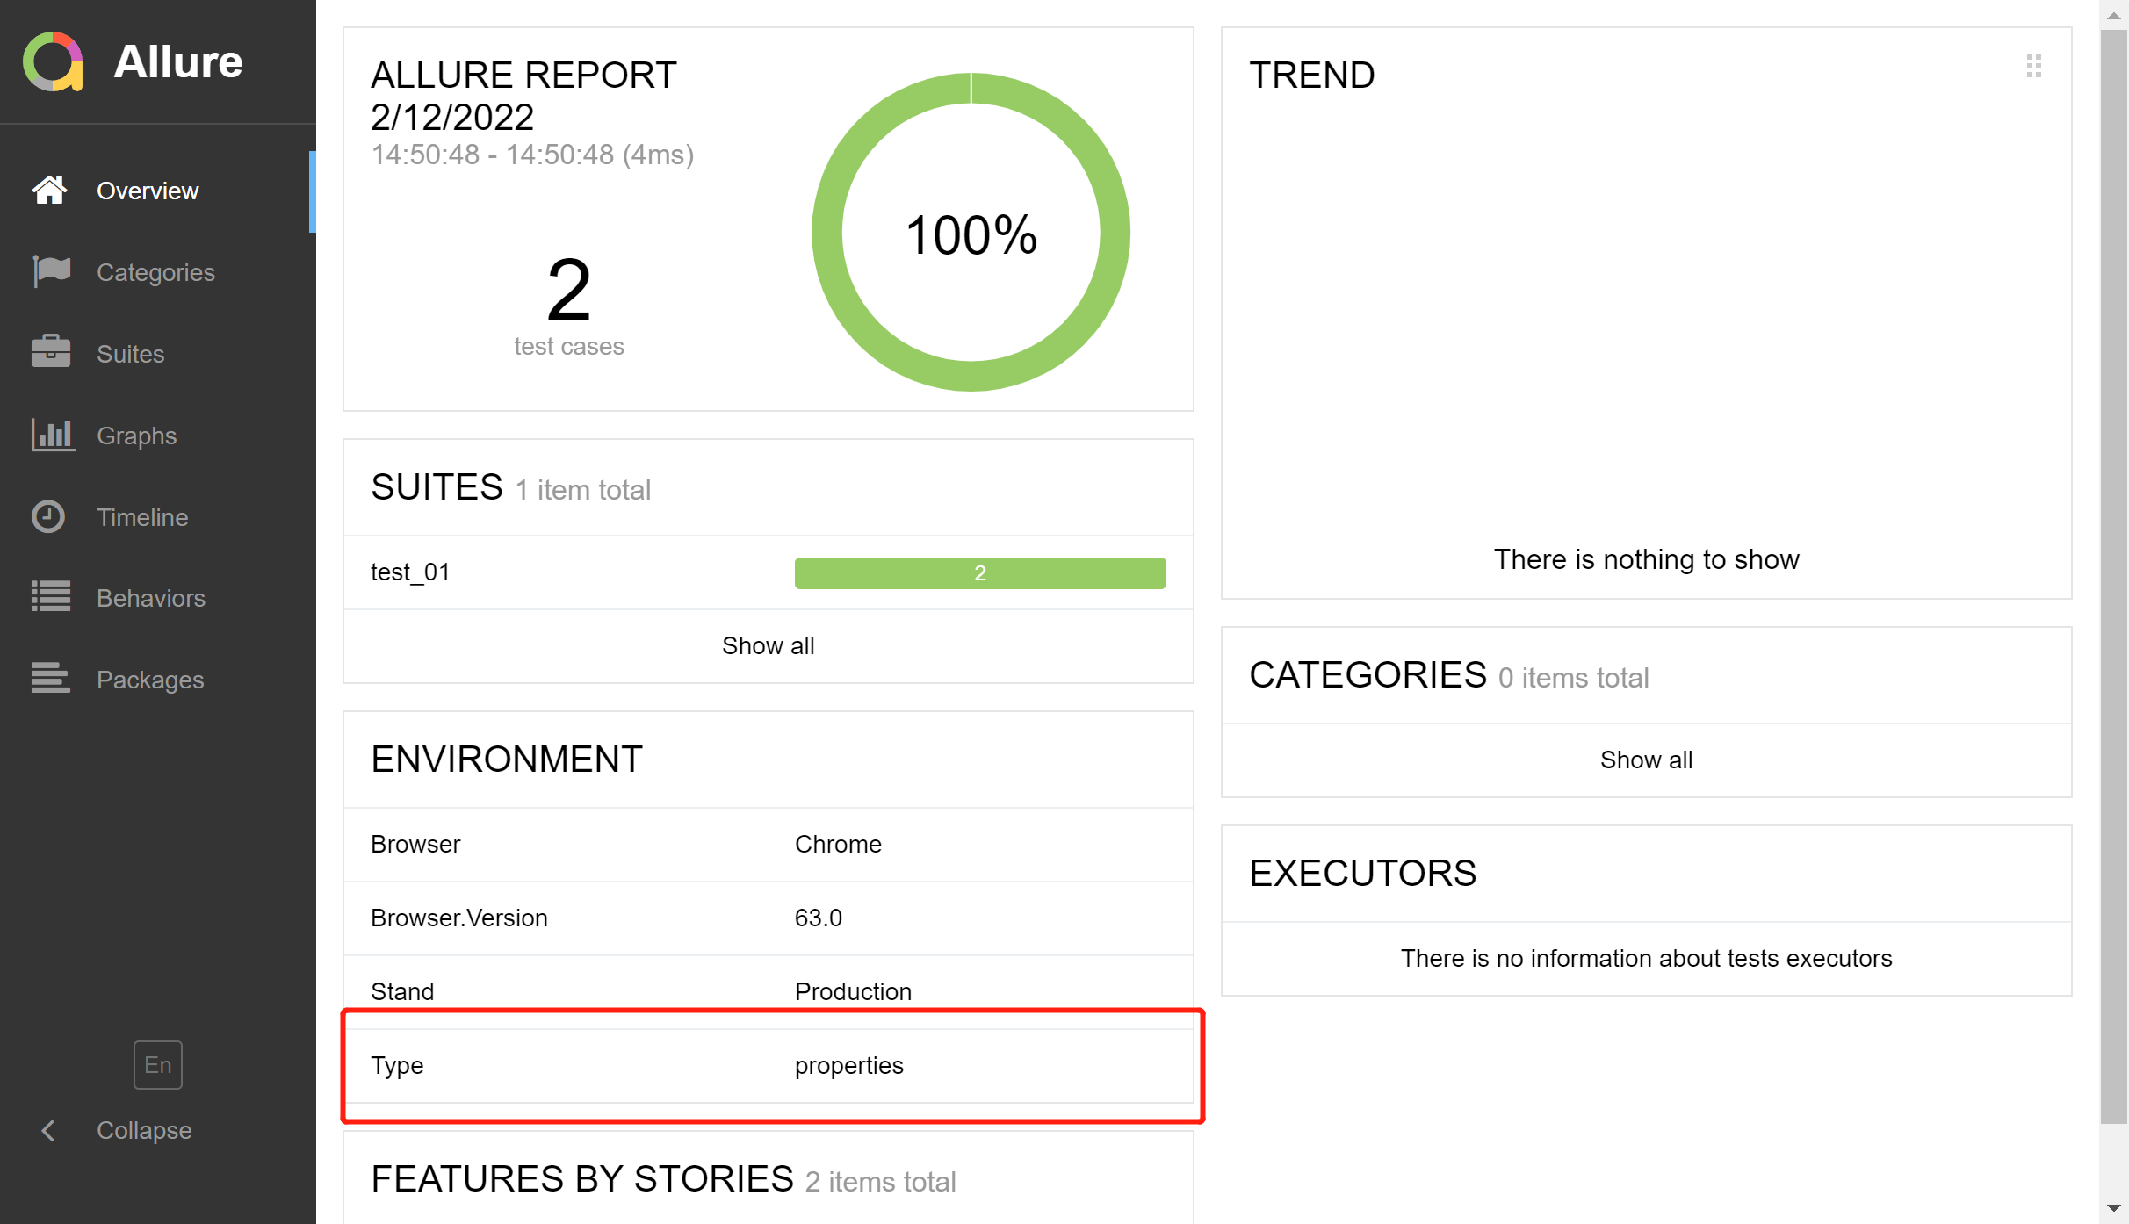
Task: Click the Categories flag icon
Action: (x=51, y=271)
